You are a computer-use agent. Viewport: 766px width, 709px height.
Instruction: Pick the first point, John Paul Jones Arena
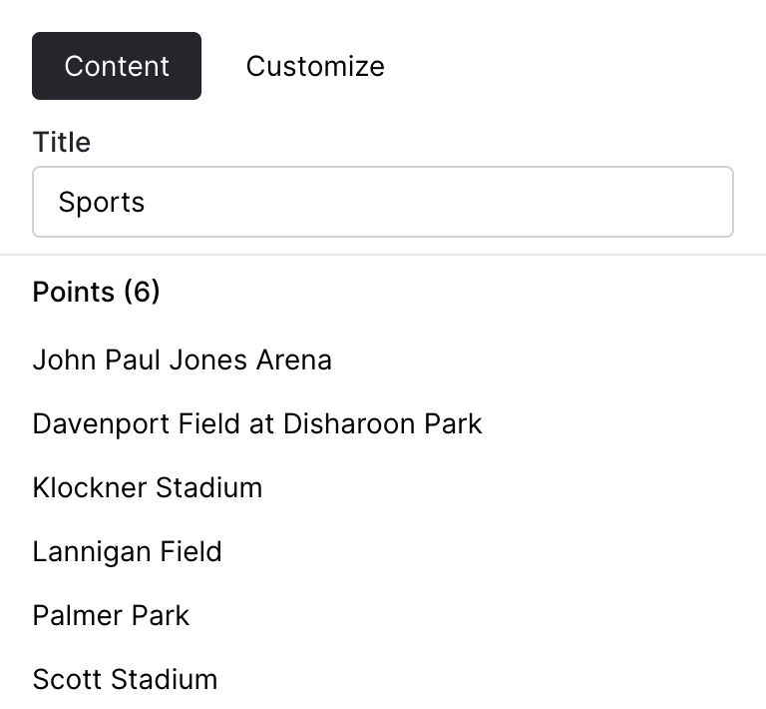coord(183,359)
